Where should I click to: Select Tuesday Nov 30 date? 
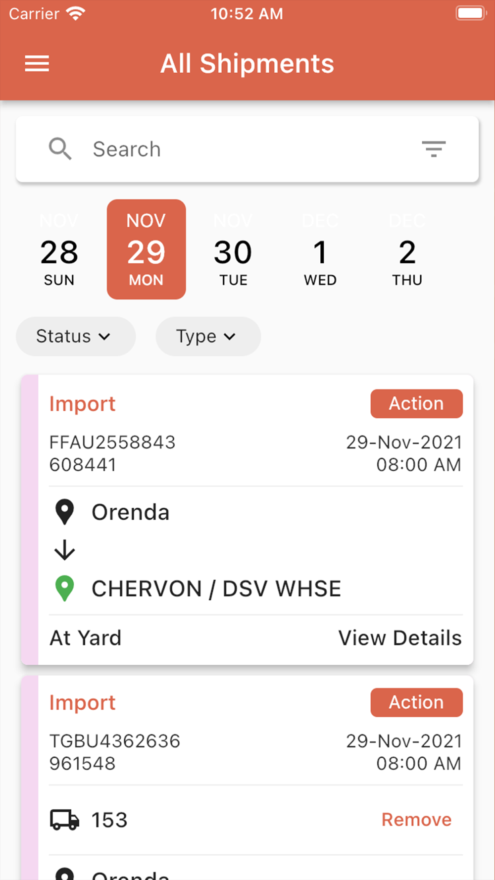tap(233, 249)
